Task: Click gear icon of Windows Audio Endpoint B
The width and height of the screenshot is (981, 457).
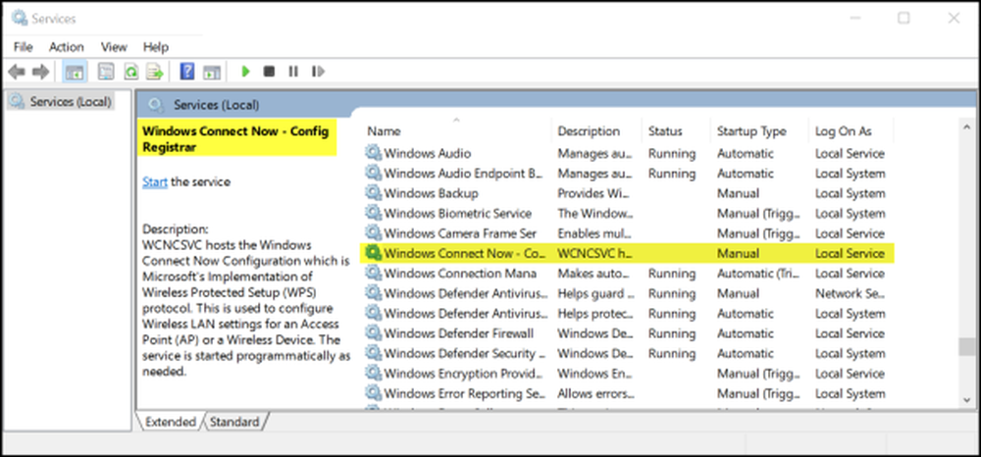Action: [374, 173]
